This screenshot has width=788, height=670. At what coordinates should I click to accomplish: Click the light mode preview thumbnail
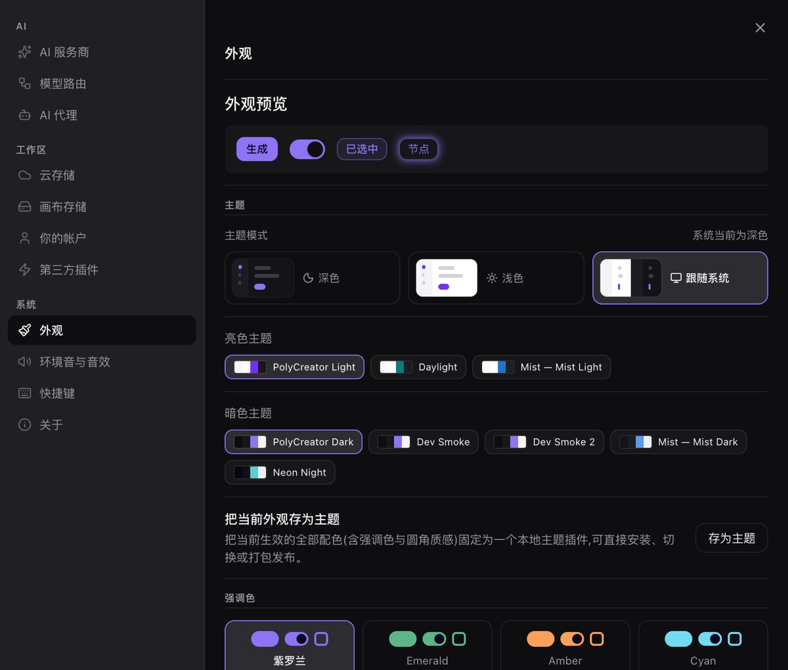tap(447, 278)
